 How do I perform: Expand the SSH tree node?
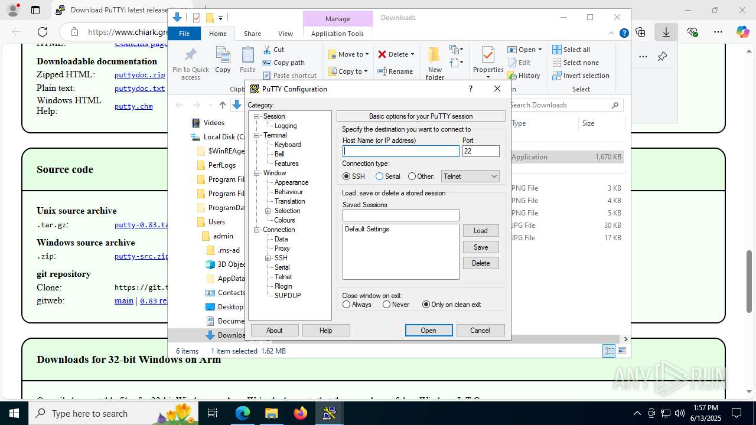click(x=268, y=258)
